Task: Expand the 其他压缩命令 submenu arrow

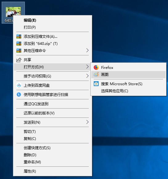Action: [x=88, y=50]
